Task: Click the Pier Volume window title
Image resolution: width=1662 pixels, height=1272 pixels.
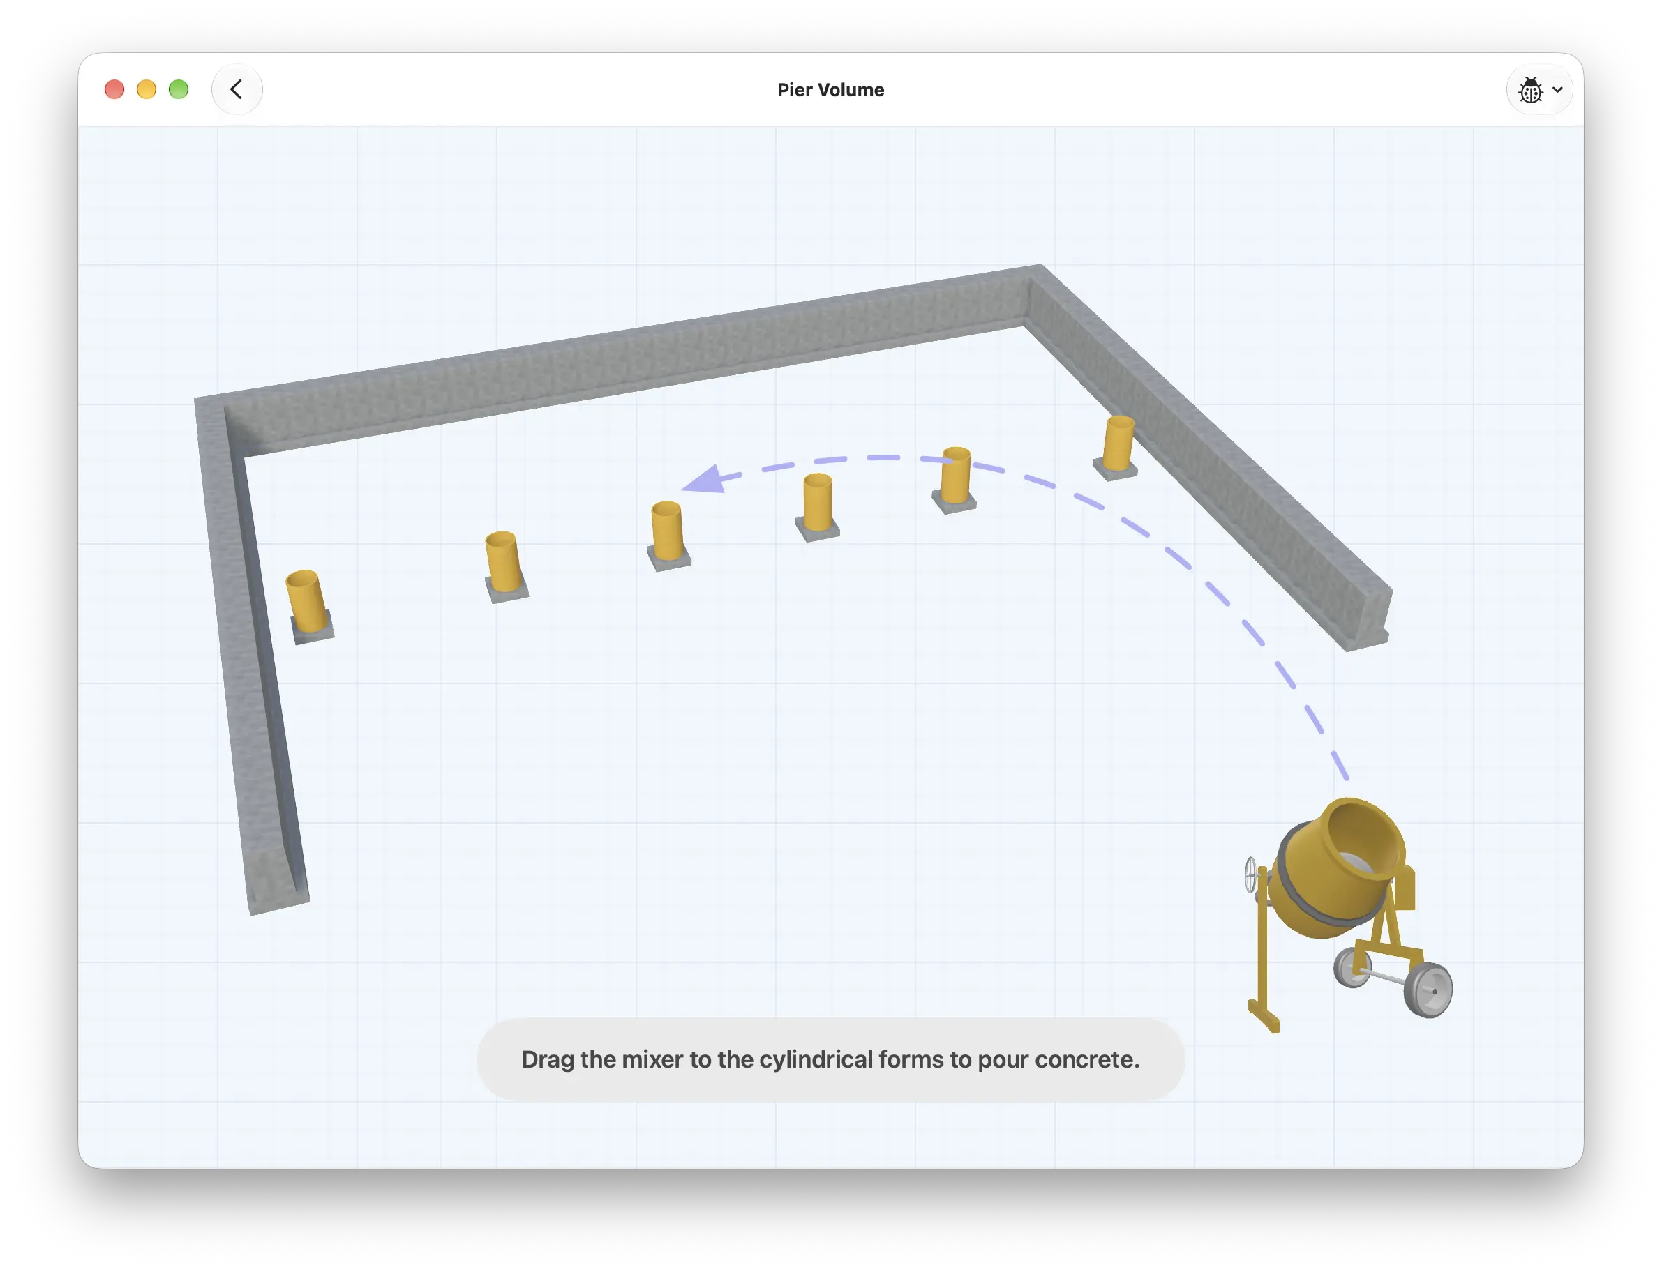Action: [830, 89]
